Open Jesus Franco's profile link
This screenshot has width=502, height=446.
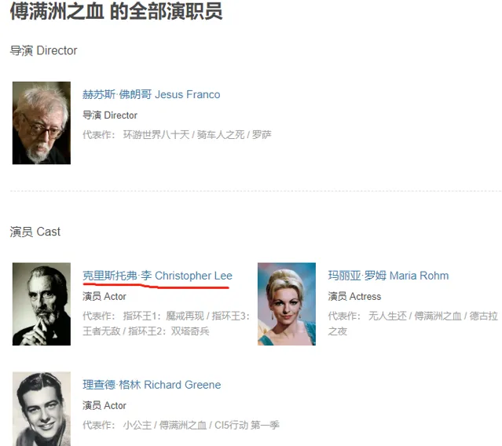pyautogui.click(x=151, y=94)
